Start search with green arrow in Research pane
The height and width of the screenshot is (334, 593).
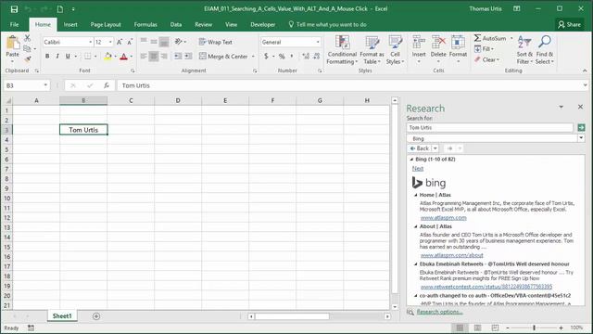[581, 128]
